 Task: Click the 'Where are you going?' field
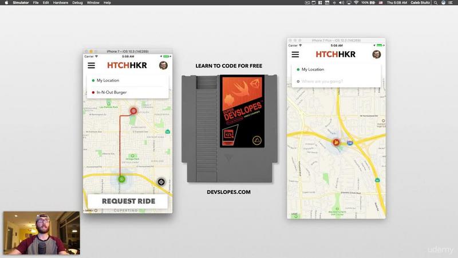coord(337,81)
